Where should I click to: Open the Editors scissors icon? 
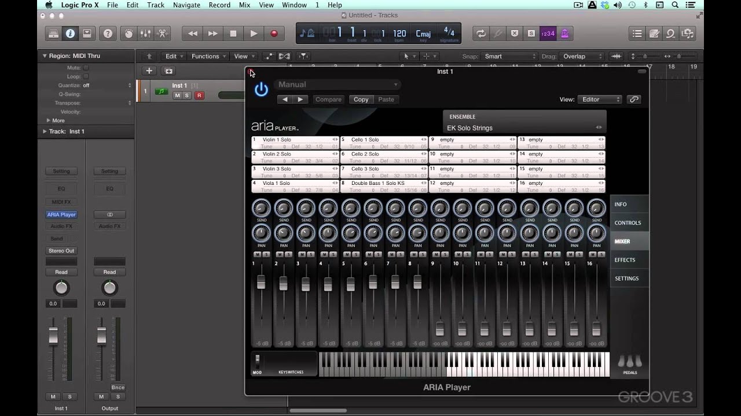tap(163, 34)
